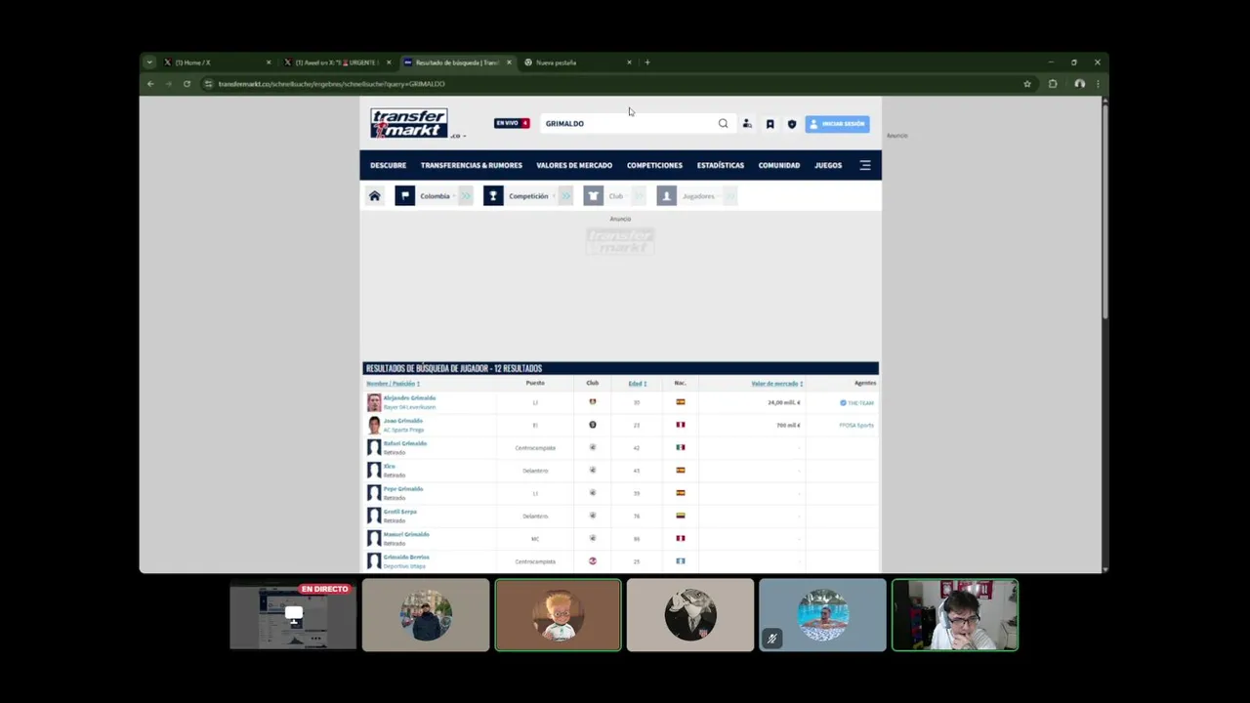The image size is (1250, 703).
Task: Click the 24,00 mill. € market value
Action: [783, 402]
